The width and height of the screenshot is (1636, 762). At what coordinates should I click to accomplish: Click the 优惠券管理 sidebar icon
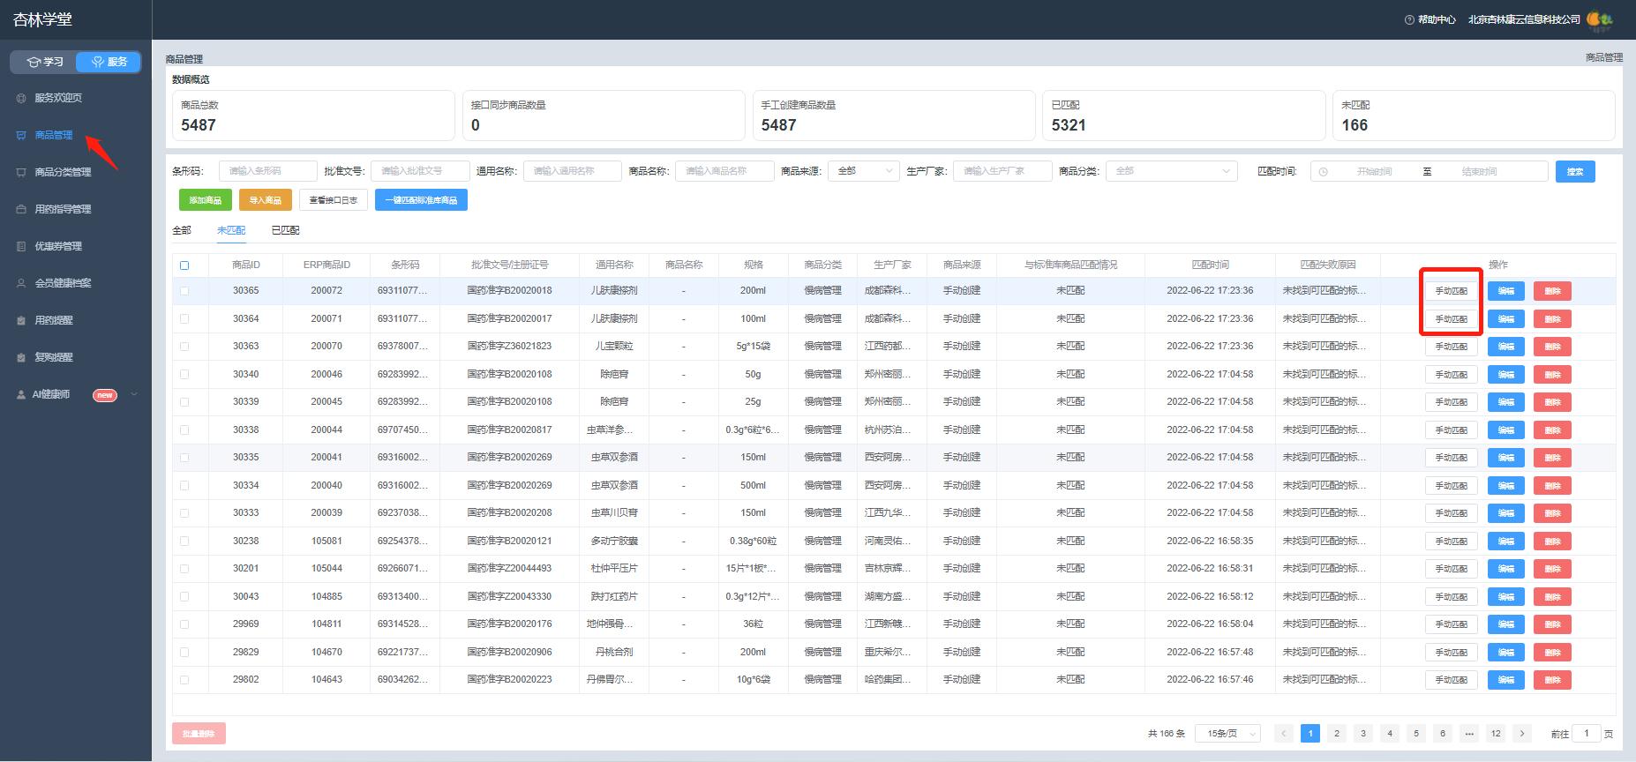pyautogui.click(x=21, y=246)
